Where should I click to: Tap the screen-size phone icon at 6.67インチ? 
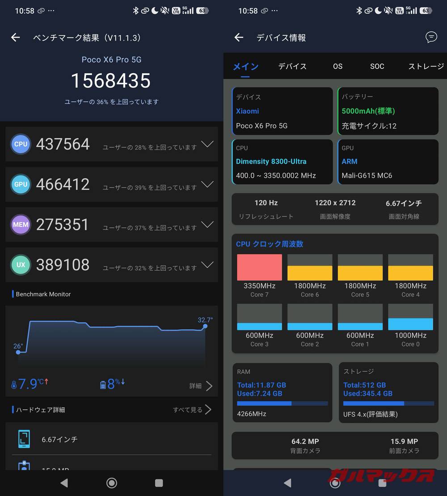(x=24, y=439)
